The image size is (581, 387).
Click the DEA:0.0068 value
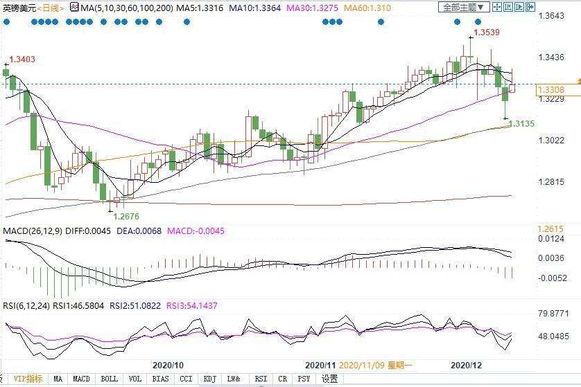tap(139, 231)
